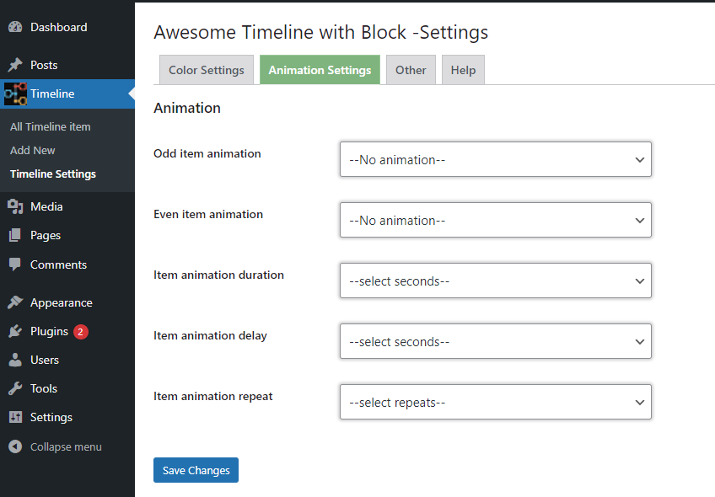Click the Item animation delay label
Viewport: 715px width, 497px height.
[x=210, y=336]
